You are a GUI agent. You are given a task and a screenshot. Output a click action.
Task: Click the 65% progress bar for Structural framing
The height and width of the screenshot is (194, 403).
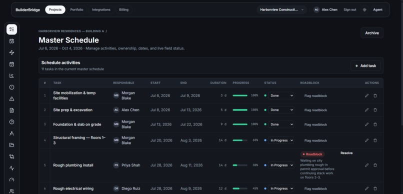(240, 140)
